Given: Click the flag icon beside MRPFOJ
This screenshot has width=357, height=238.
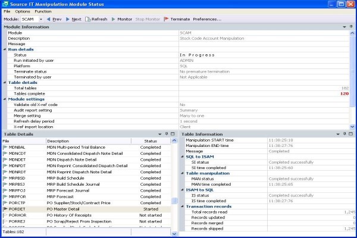Looking at the screenshot, I should pyautogui.click(x=5, y=190).
